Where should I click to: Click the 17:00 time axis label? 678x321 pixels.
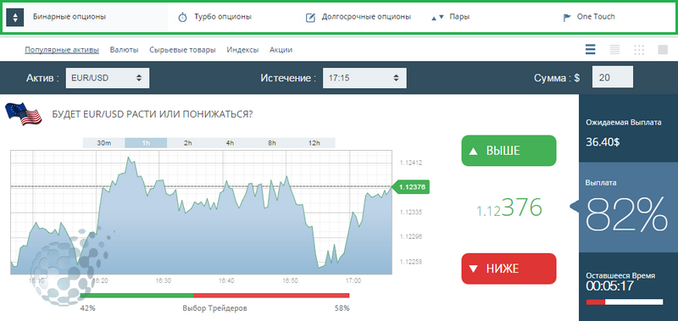click(x=353, y=281)
